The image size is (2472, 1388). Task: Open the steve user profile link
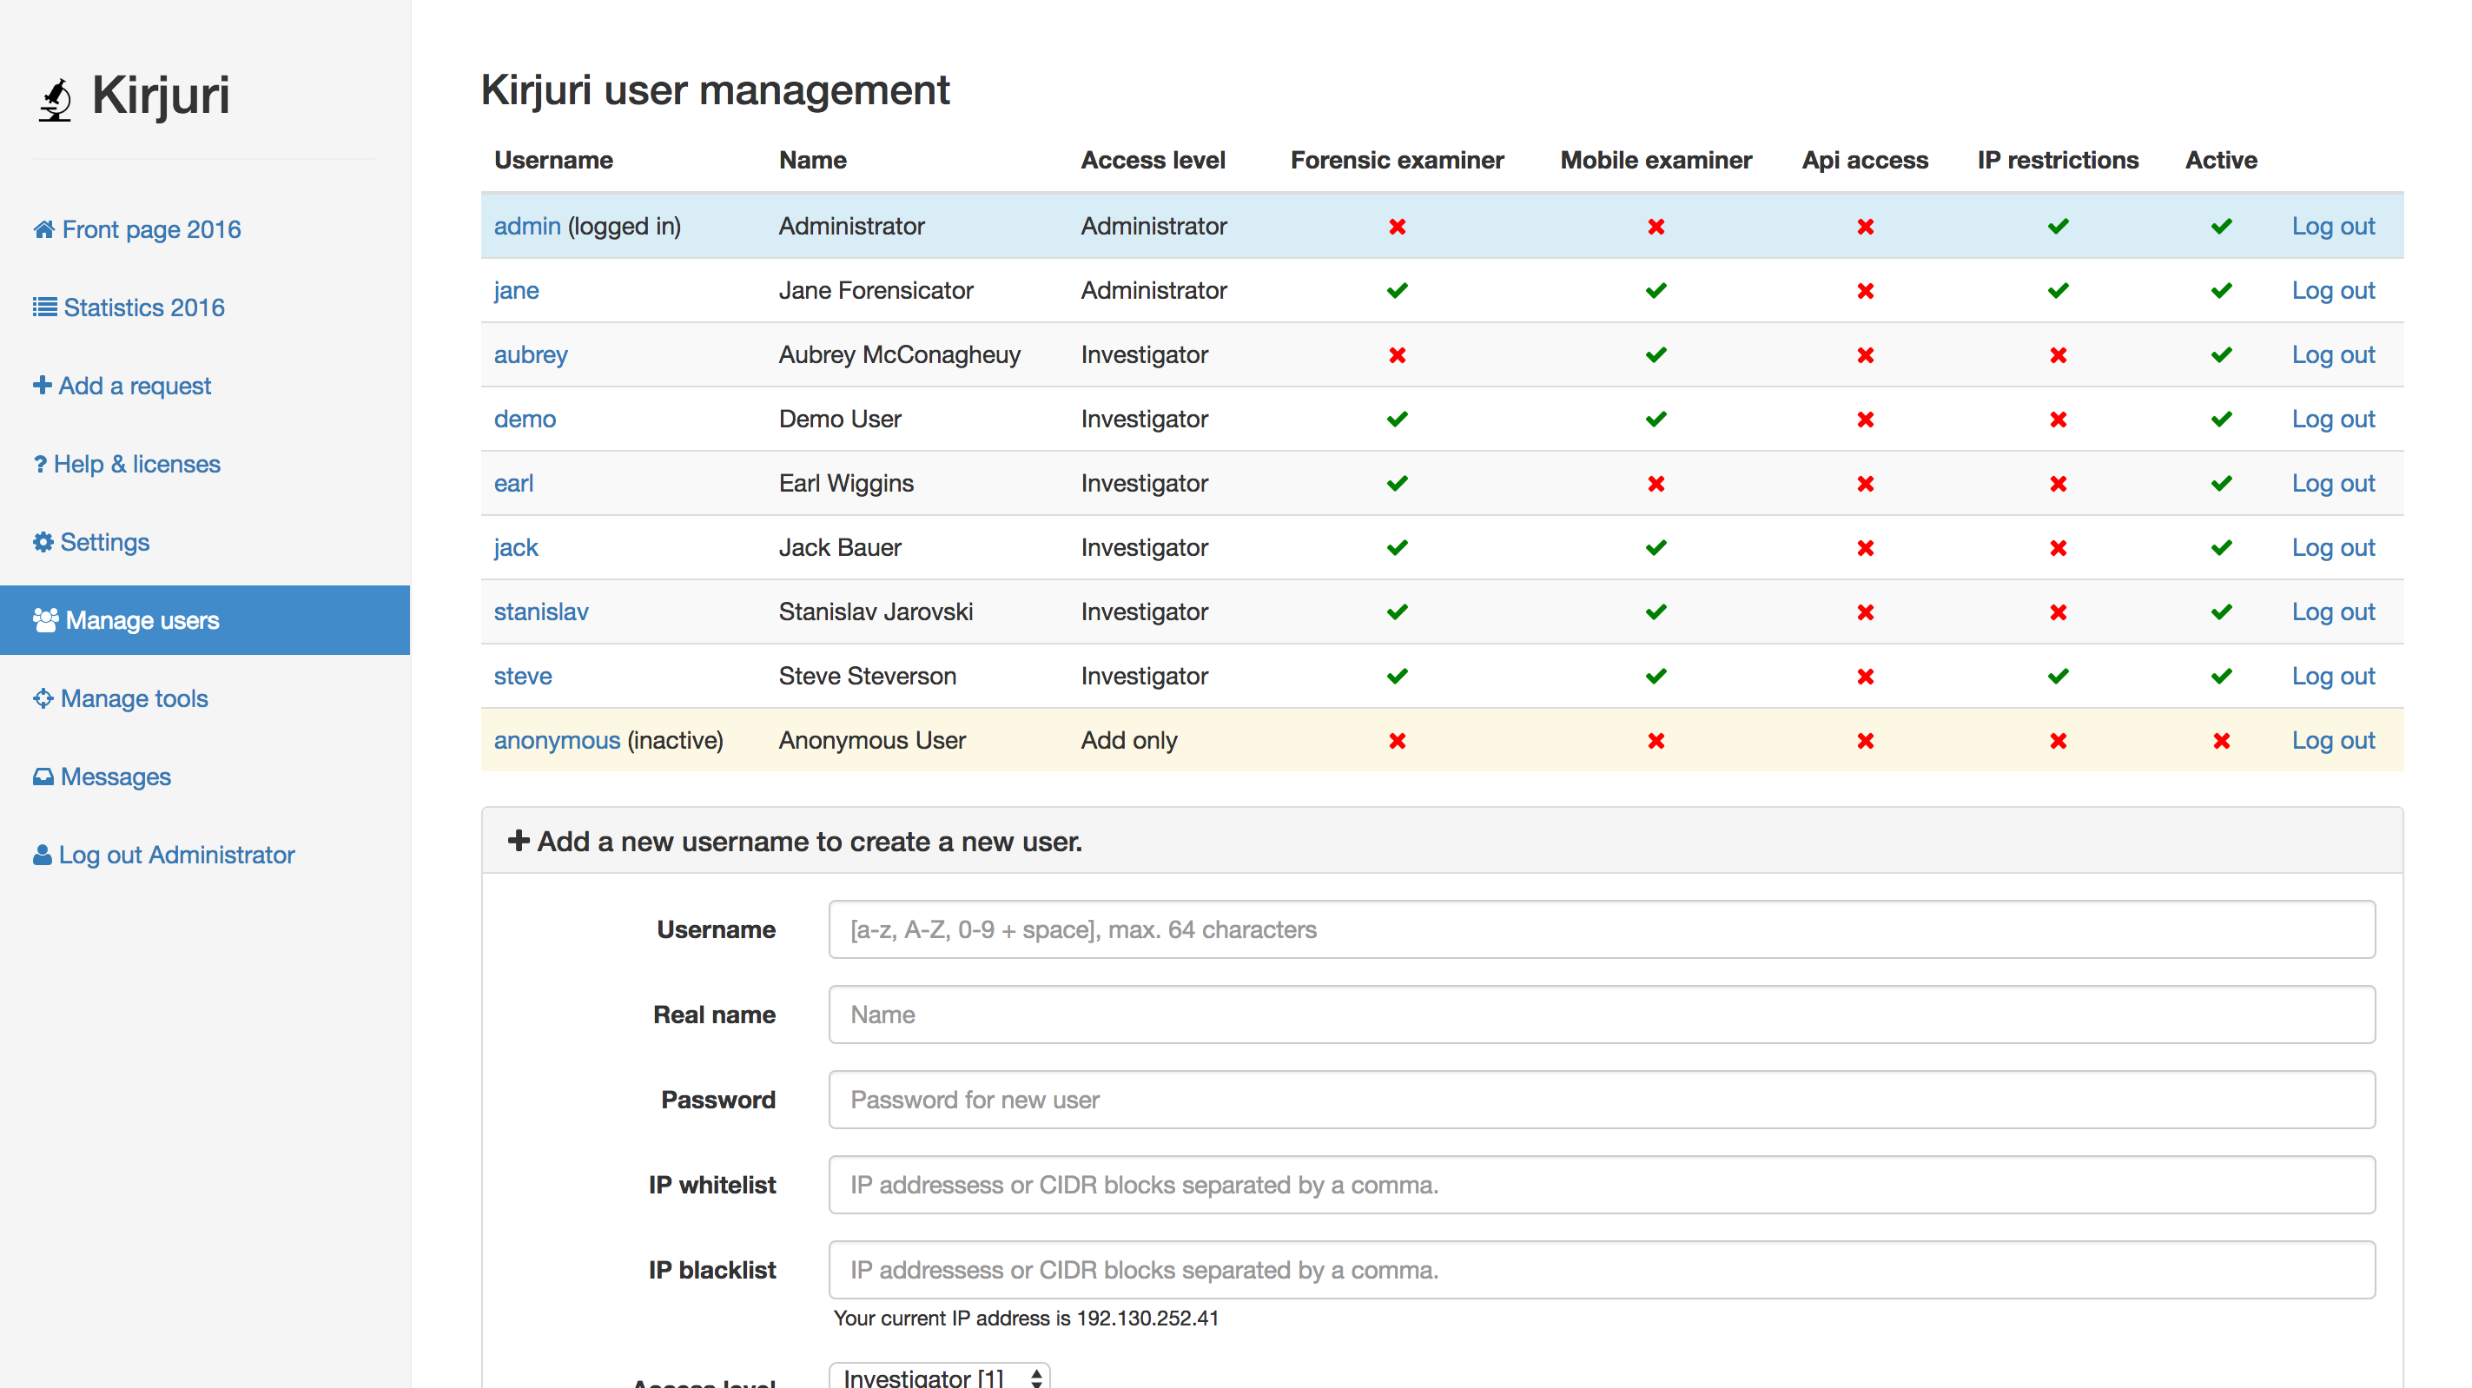click(522, 676)
